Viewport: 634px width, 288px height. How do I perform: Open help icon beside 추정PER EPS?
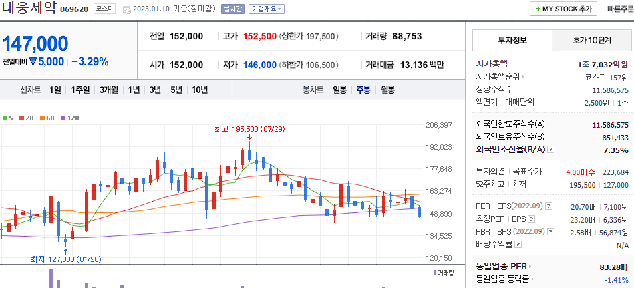(x=531, y=219)
